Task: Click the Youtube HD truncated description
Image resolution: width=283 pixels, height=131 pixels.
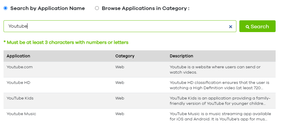Action: point(219,85)
